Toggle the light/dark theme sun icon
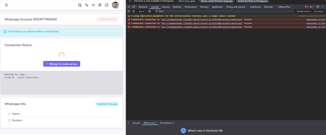This screenshot has height=135, width=326. 93,5
